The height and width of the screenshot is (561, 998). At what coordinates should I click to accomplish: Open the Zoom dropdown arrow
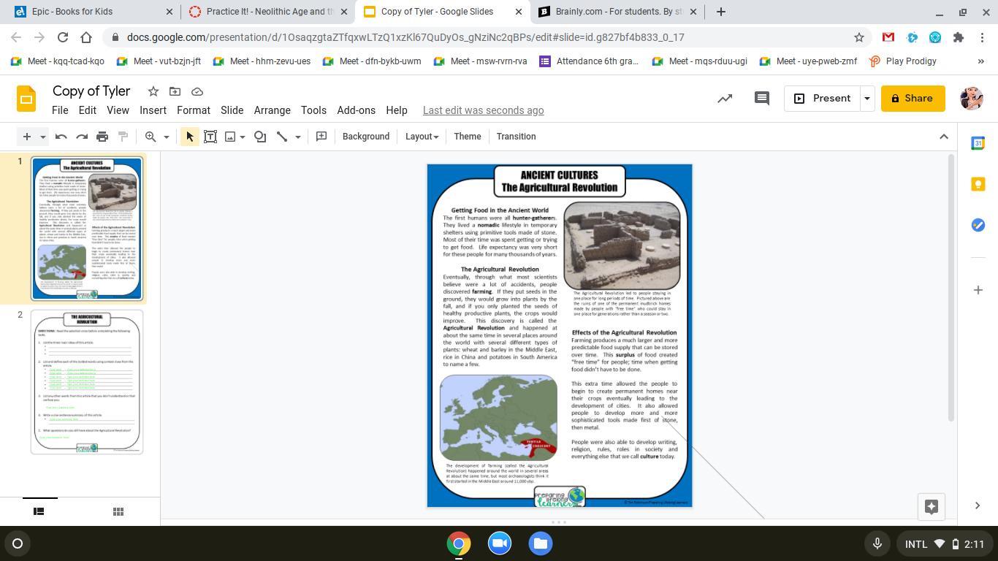[x=166, y=137]
